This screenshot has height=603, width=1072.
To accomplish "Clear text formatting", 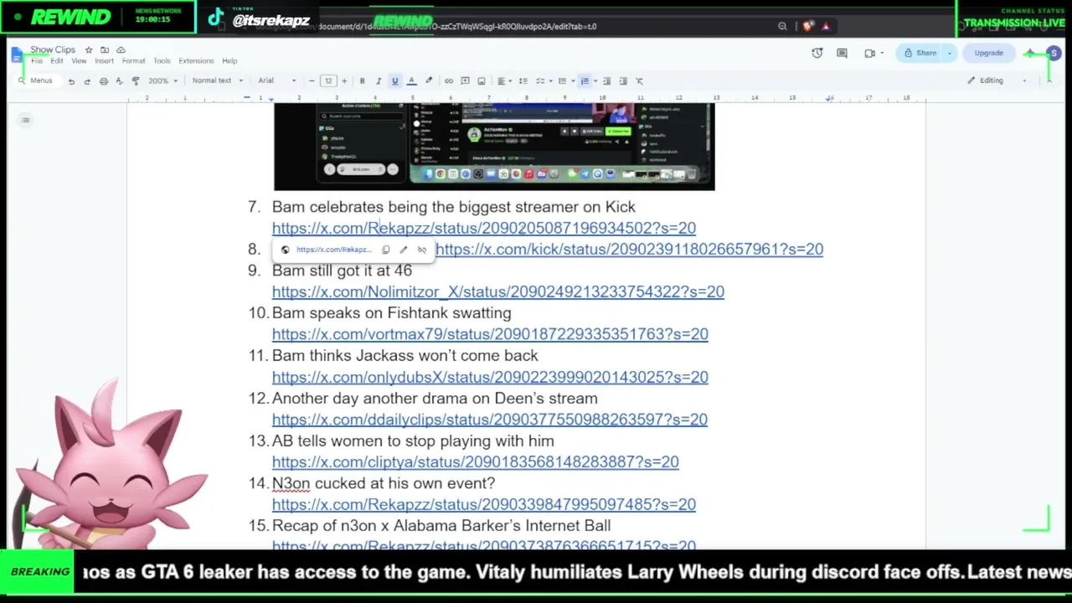I will tap(639, 81).
